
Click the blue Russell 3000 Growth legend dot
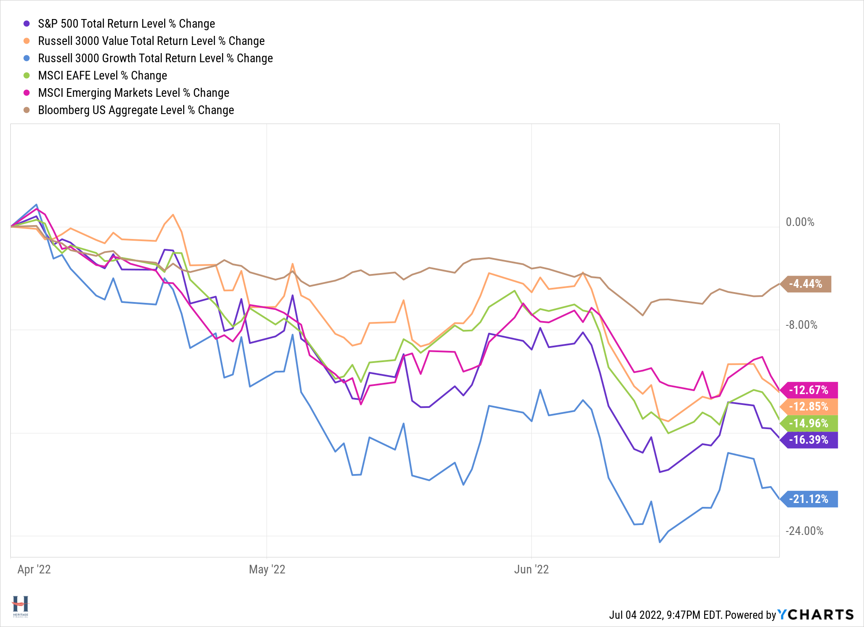point(27,58)
